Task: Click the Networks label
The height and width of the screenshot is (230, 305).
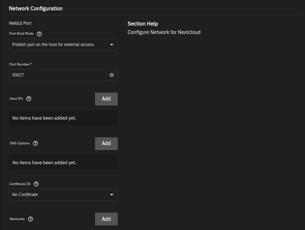Action: 17,219
